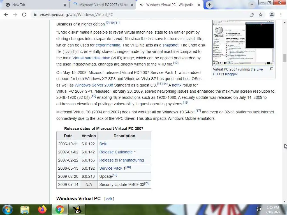
Task: Close the Windows Virtual PC Wikipedia tab
Action: pos(199,5)
